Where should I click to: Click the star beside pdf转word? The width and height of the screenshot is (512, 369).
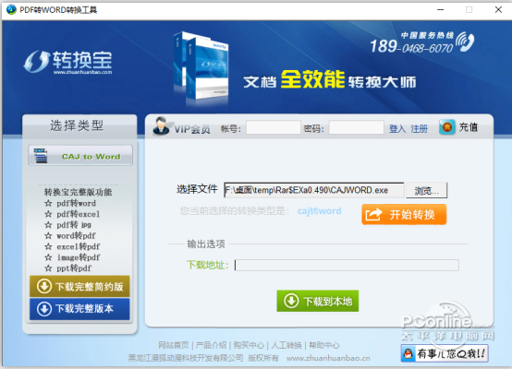(48, 203)
